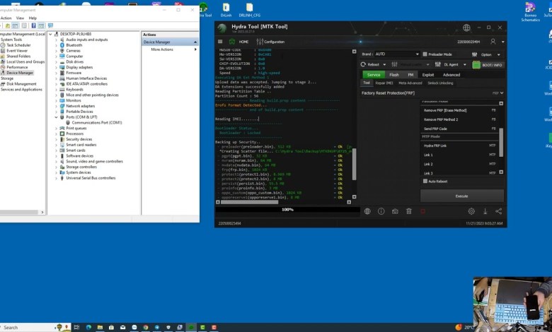Toggle the Preloader Mode checkbox
This screenshot has width=552, height=332.
[425, 54]
